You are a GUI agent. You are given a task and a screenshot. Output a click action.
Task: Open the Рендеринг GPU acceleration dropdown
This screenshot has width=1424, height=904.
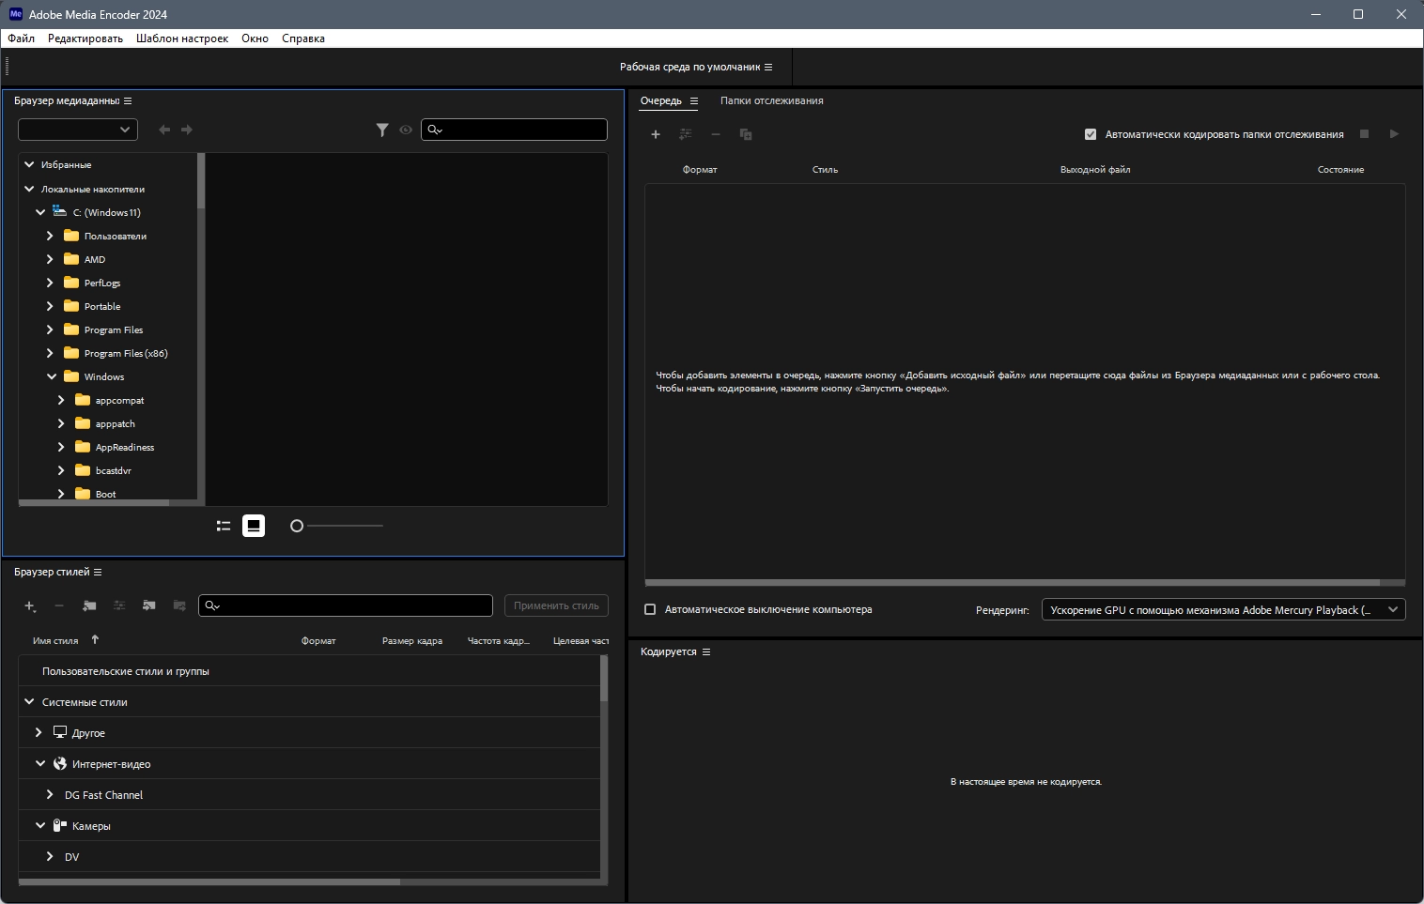tap(1224, 610)
